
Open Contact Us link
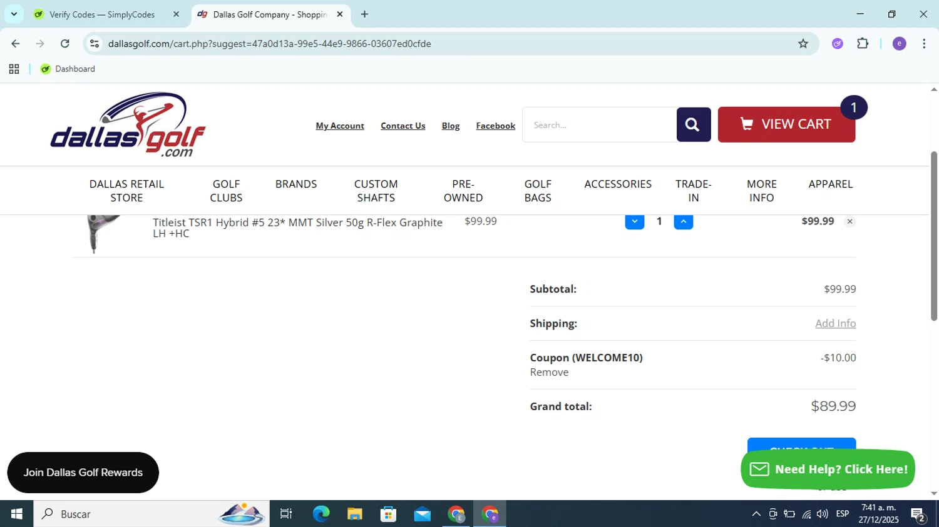coord(403,126)
